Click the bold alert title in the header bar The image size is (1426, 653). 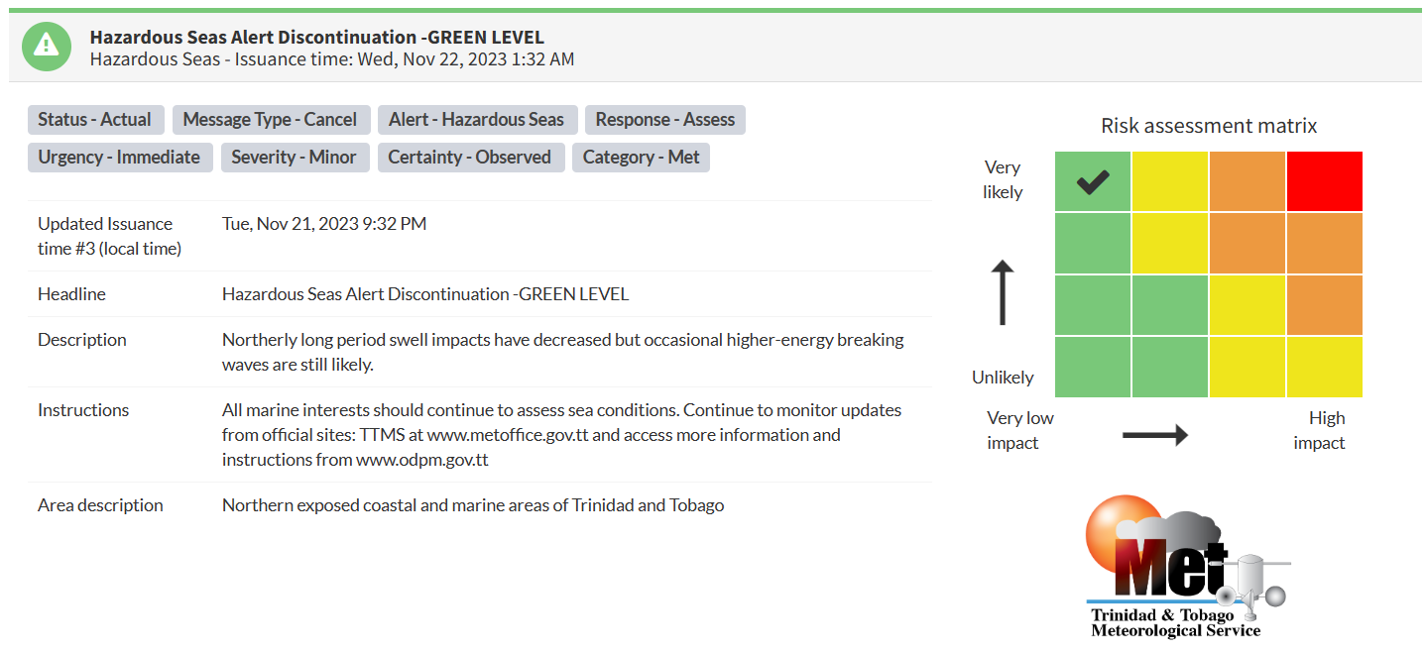point(317,38)
